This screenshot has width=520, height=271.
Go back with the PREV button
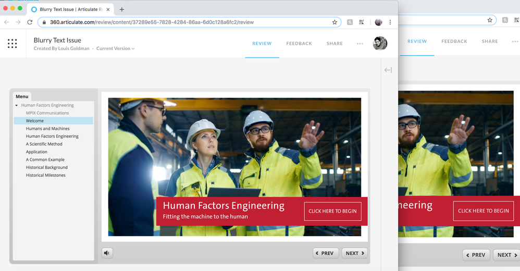[326, 253]
